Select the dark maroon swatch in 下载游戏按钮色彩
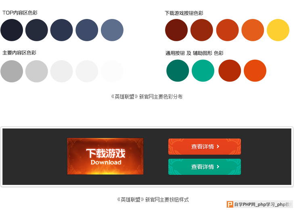The image size is (295, 210). click(176, 30)
